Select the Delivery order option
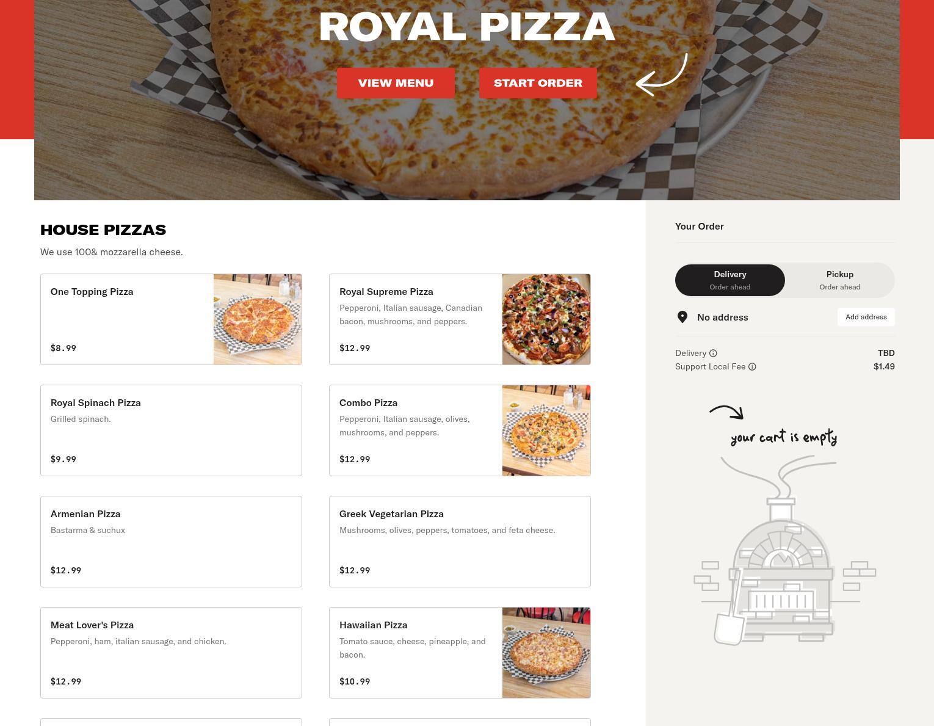934x726 pixels. pos(730,280)
